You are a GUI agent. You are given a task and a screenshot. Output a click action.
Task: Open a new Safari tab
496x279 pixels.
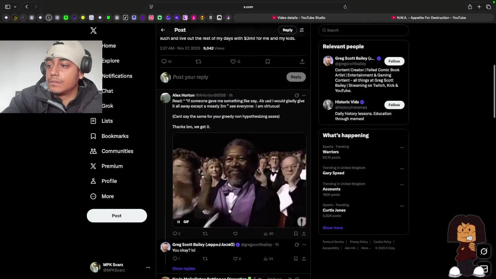(479, 7)
